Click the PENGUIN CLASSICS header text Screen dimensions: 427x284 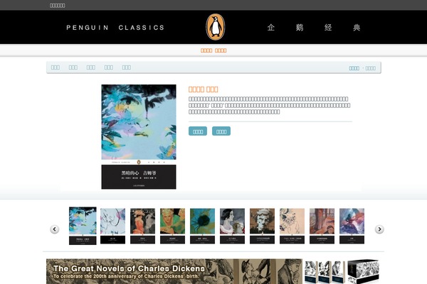click(115, 28)
